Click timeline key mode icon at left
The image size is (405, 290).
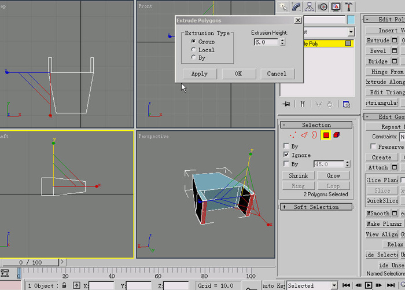(x=5, y=273)
